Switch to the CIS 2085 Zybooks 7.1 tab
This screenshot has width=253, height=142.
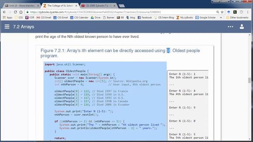coord(98,6)
